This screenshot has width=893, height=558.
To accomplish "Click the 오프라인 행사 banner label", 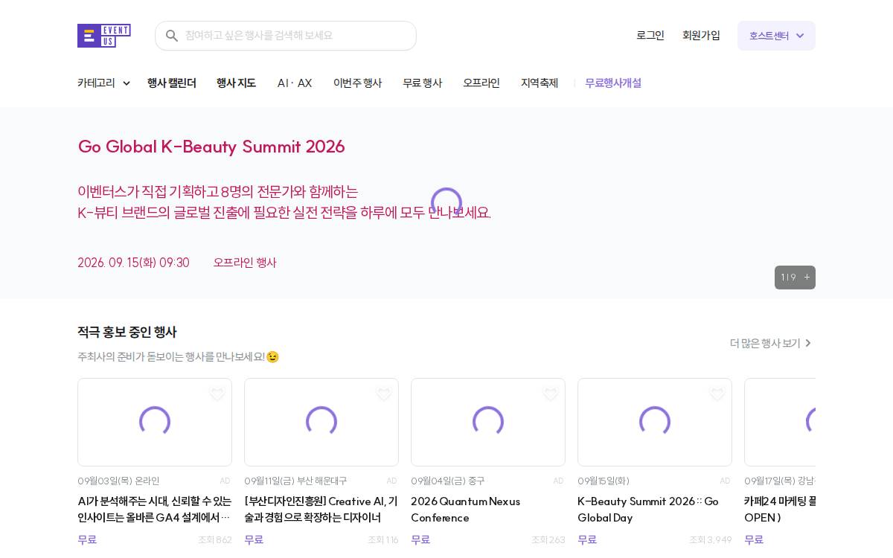I will [x=245, y=263].
